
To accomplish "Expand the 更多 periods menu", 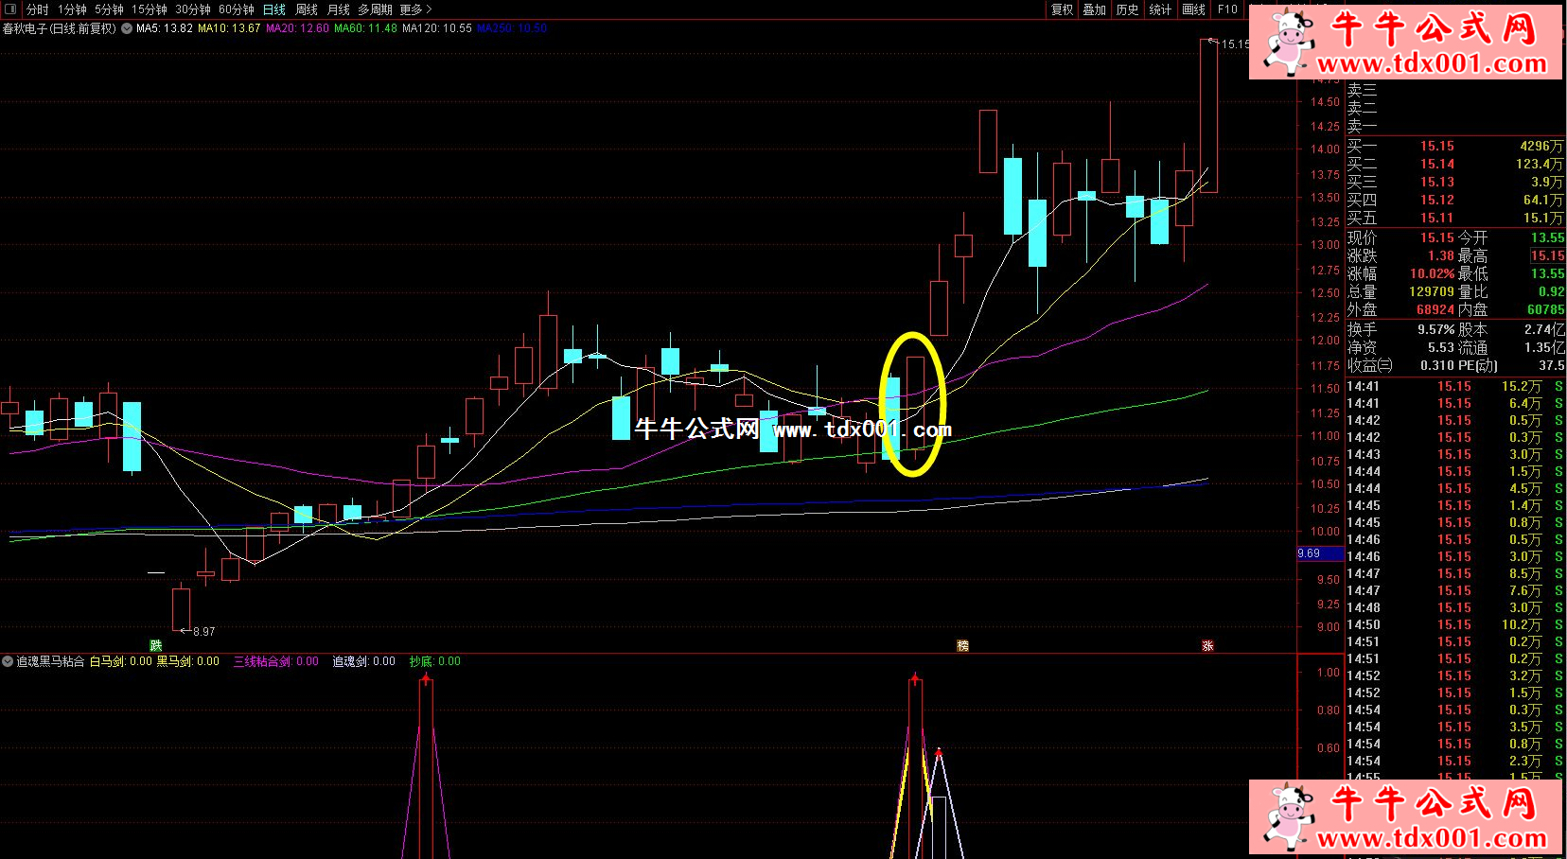I will (415, 9).
